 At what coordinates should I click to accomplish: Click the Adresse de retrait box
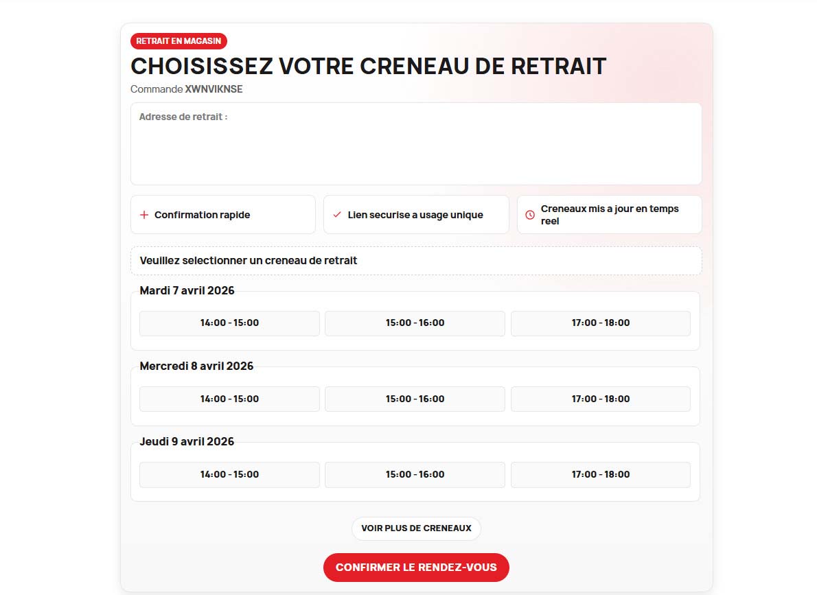tap(416, 144)
